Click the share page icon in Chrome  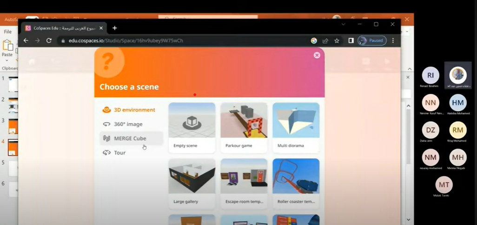325,40
